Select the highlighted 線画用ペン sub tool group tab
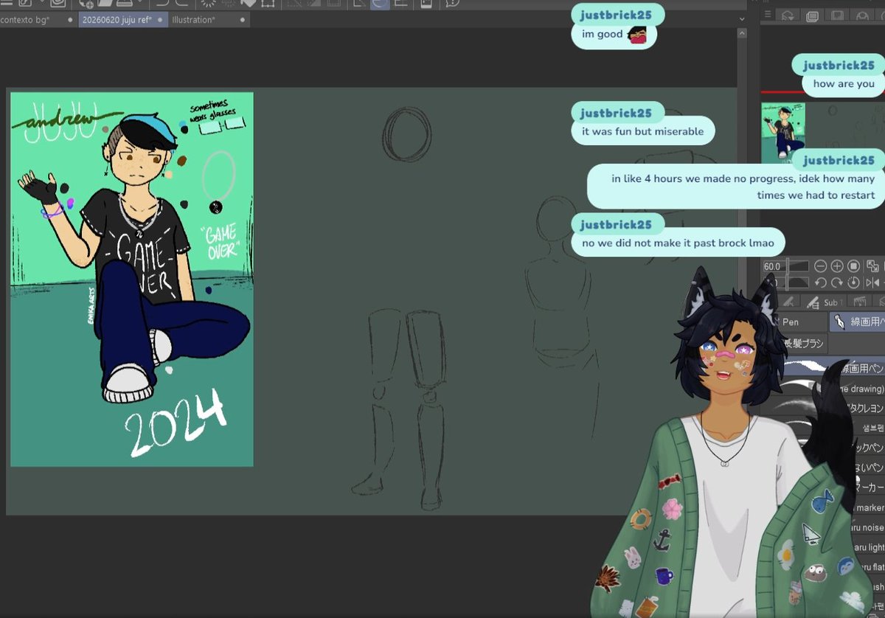This screenshot has width=885, height=618. point(857,322)
